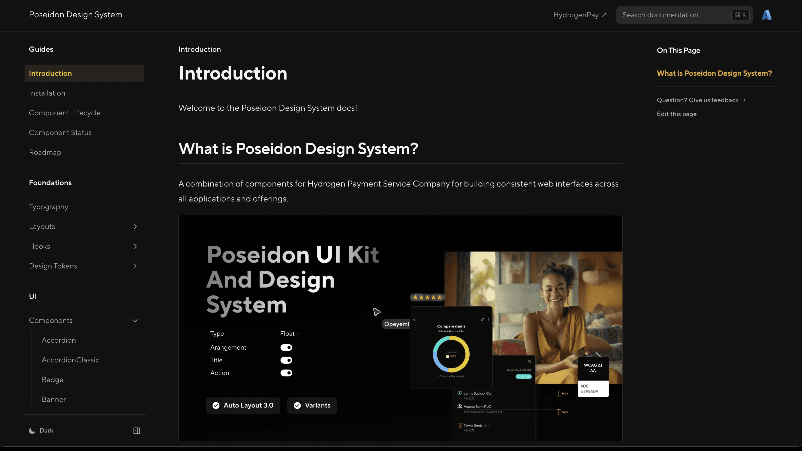Expand the Hooks section chevron
This screenshot has height=451, width=802.
click(x=135, y=246)
